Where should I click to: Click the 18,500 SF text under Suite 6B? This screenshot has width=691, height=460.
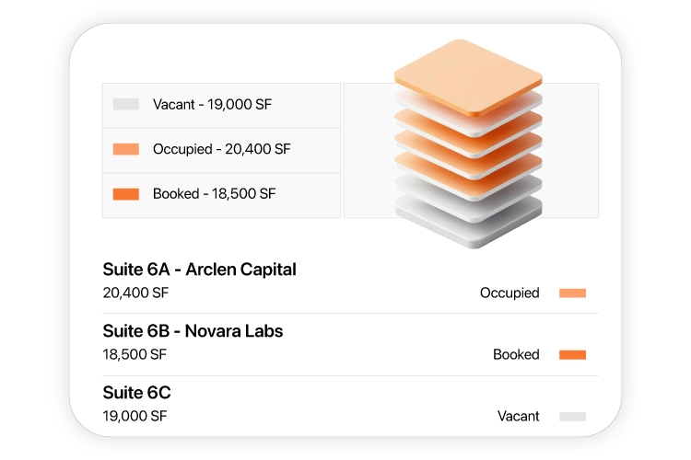pos(135,354)
